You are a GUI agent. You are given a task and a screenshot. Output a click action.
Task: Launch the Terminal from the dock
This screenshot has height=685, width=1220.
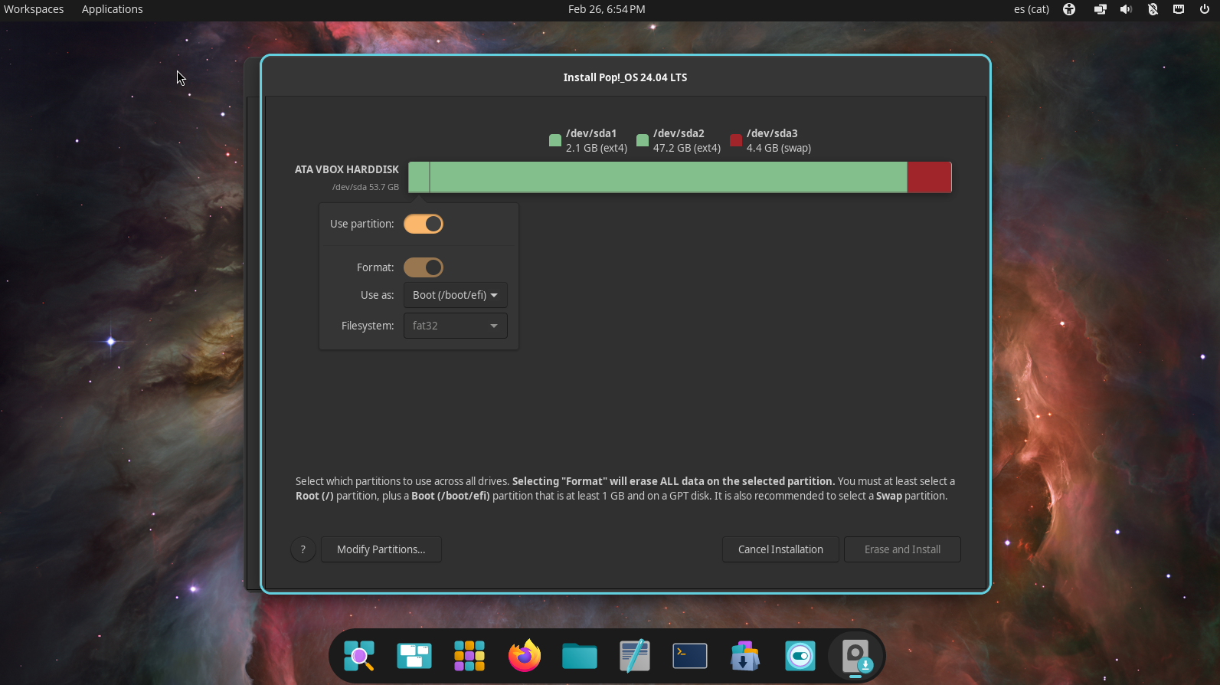689,656
